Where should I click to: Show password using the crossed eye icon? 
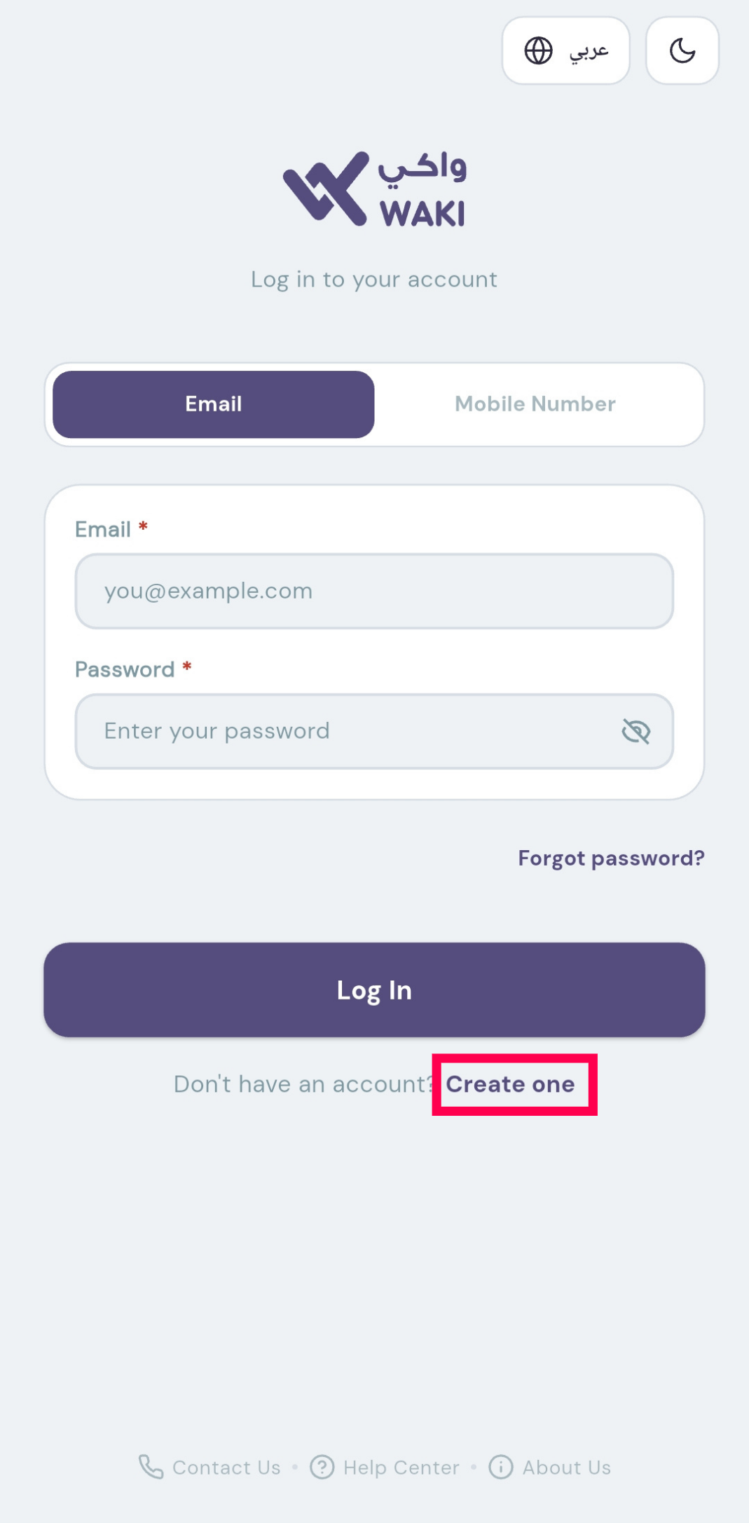pos(635,731)
